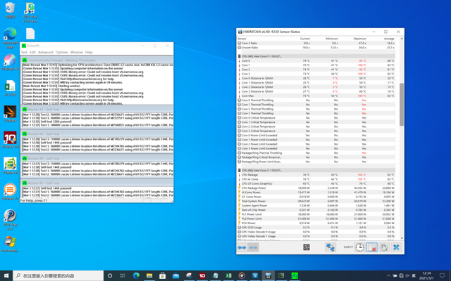Open Prime95 Options menu
Viewport: 451px width, 281px height.
click(x=62, y=52)
